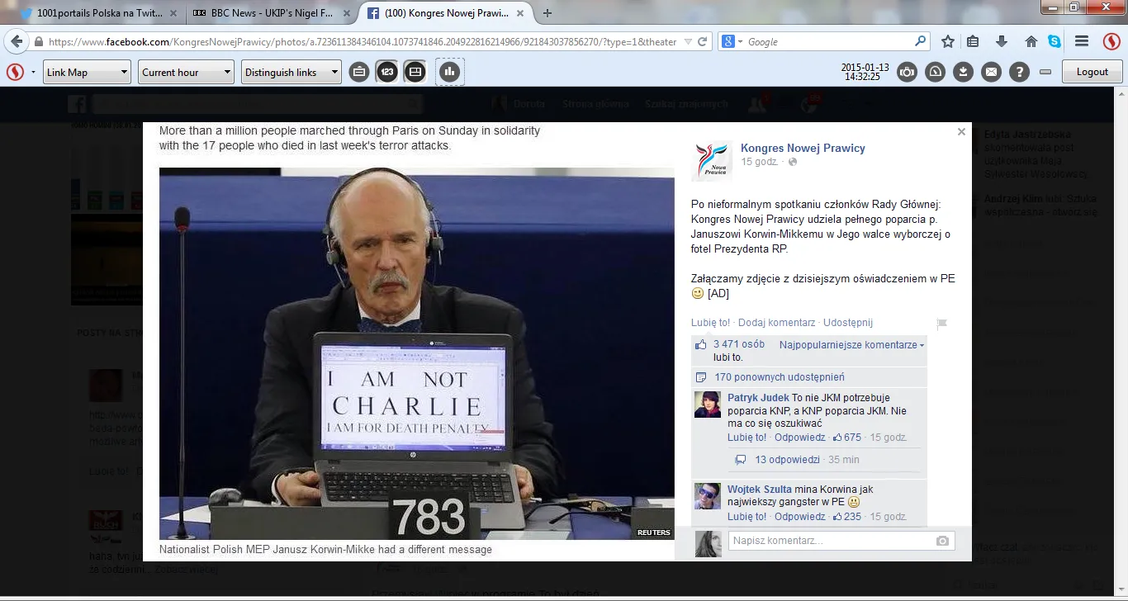The height and width of the screenshot is (601, 1128).
Task: Click the photo camera icon in comment box
Action: click(942, 540)
